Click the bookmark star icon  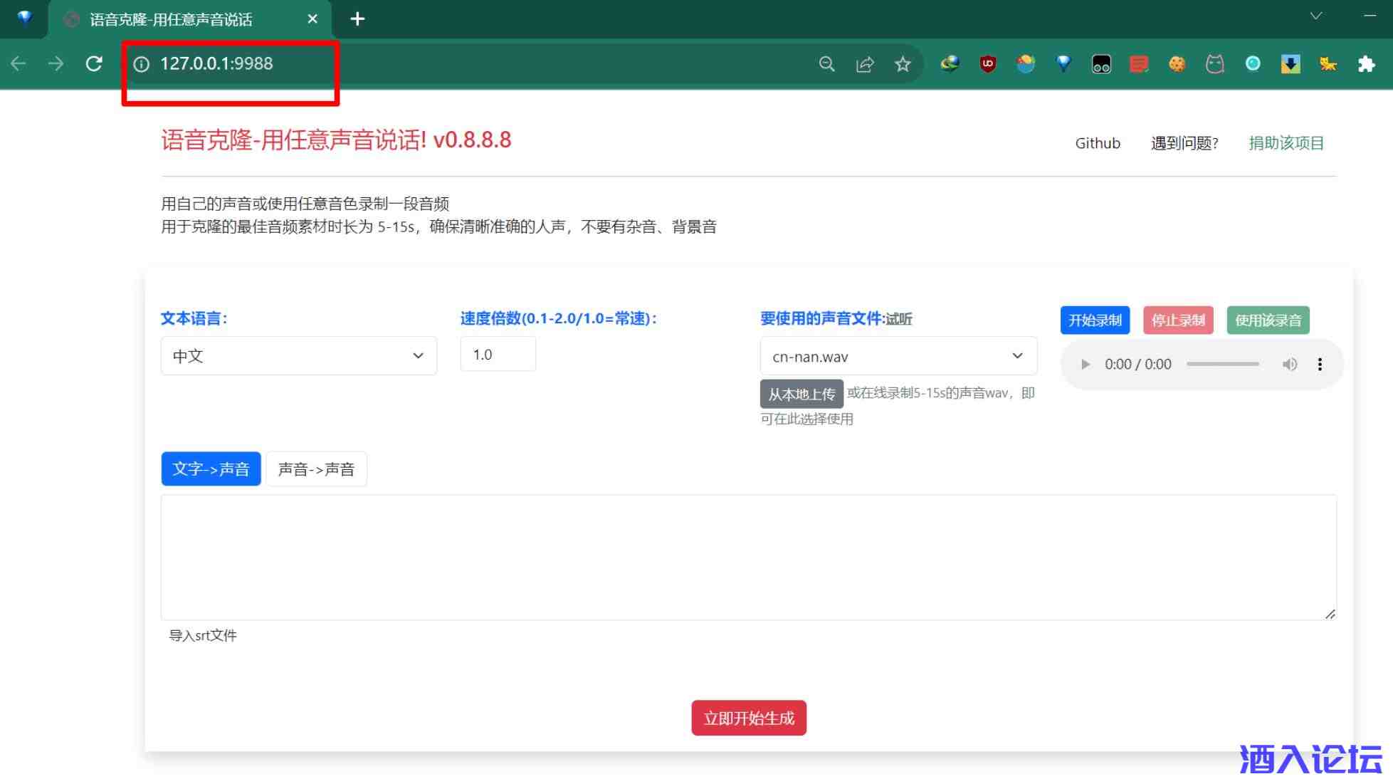pos(903,64)
